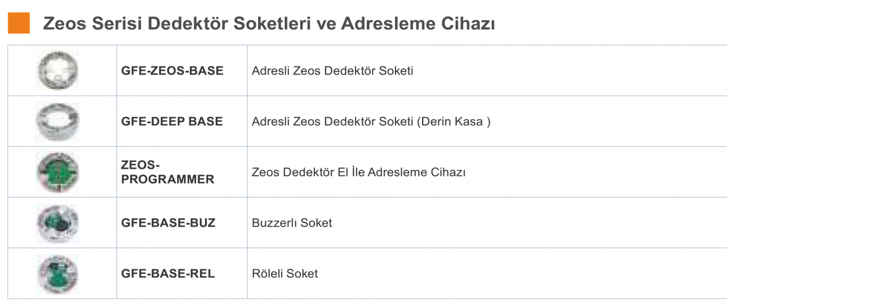Click the orange square beside the heading
The height and width of the screenshot is (307, 875).
pos(19,23)
